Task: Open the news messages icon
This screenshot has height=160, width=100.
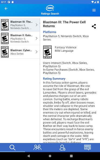Action: click(x=88, y=148)
